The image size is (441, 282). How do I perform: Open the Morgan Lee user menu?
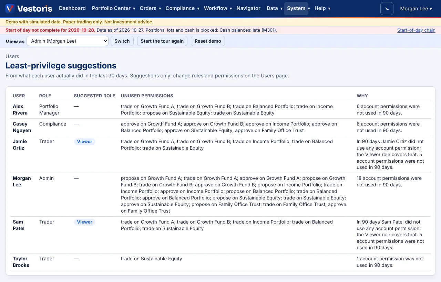[x=416, y=9]
